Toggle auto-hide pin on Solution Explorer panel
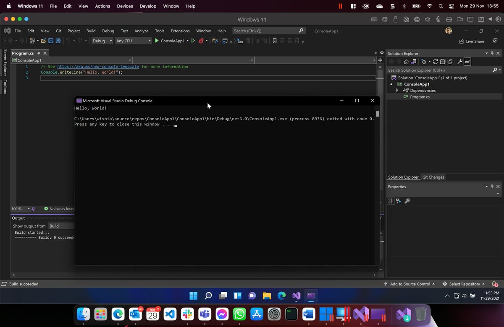Viewport: 504px width, 327px height. [x=492, y=53]
